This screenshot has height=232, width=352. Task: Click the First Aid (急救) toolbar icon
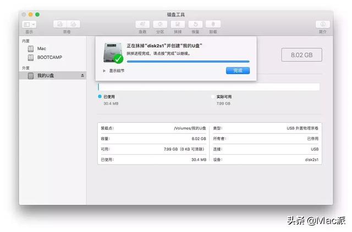[142, 24]
